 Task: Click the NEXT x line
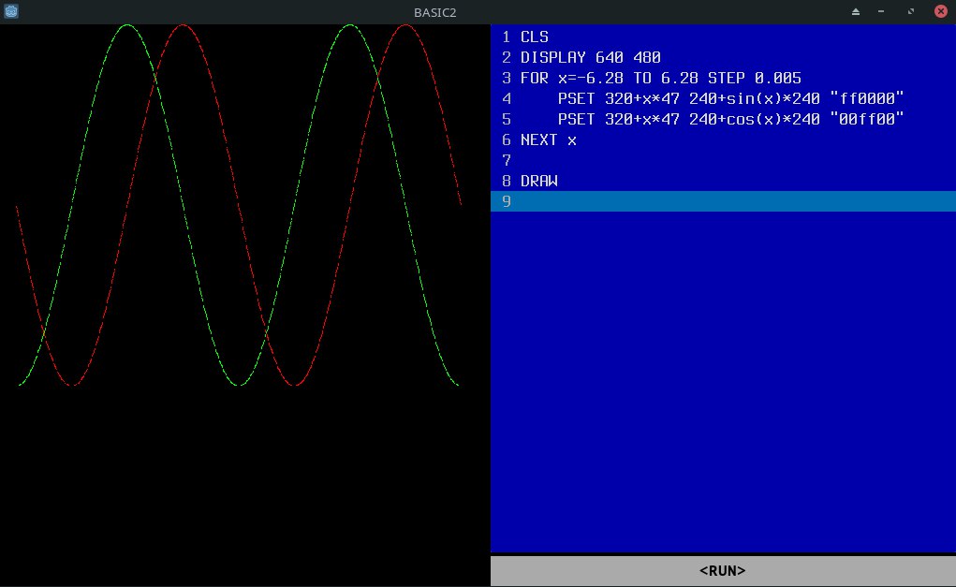pos(723,140)
